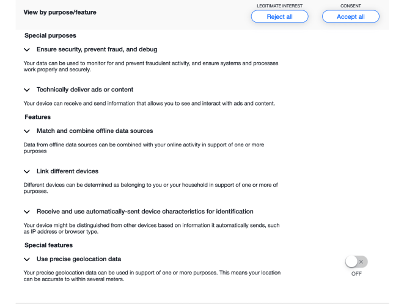The image size is (415, 305).
Task: Expand chevron next to Technically deliver ads
Action: coord(27,90)
